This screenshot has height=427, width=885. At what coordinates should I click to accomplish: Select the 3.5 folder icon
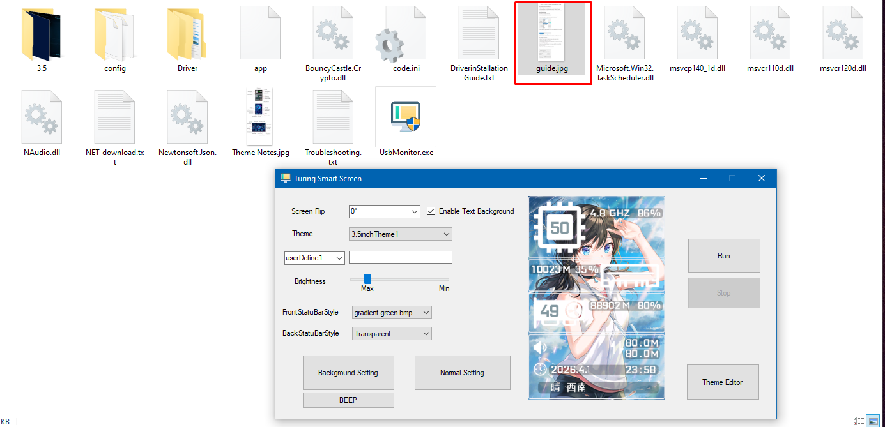[42, 34]
